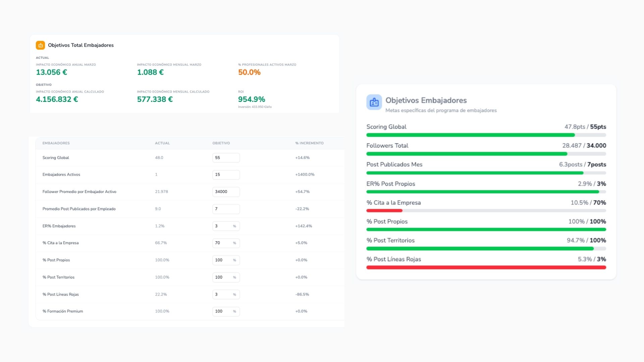Edit Follower Promedio objetivo field 34000

(x=226, y=192)
